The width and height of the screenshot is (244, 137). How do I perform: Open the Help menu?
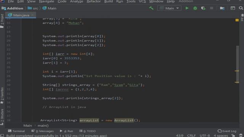point(170,2)
